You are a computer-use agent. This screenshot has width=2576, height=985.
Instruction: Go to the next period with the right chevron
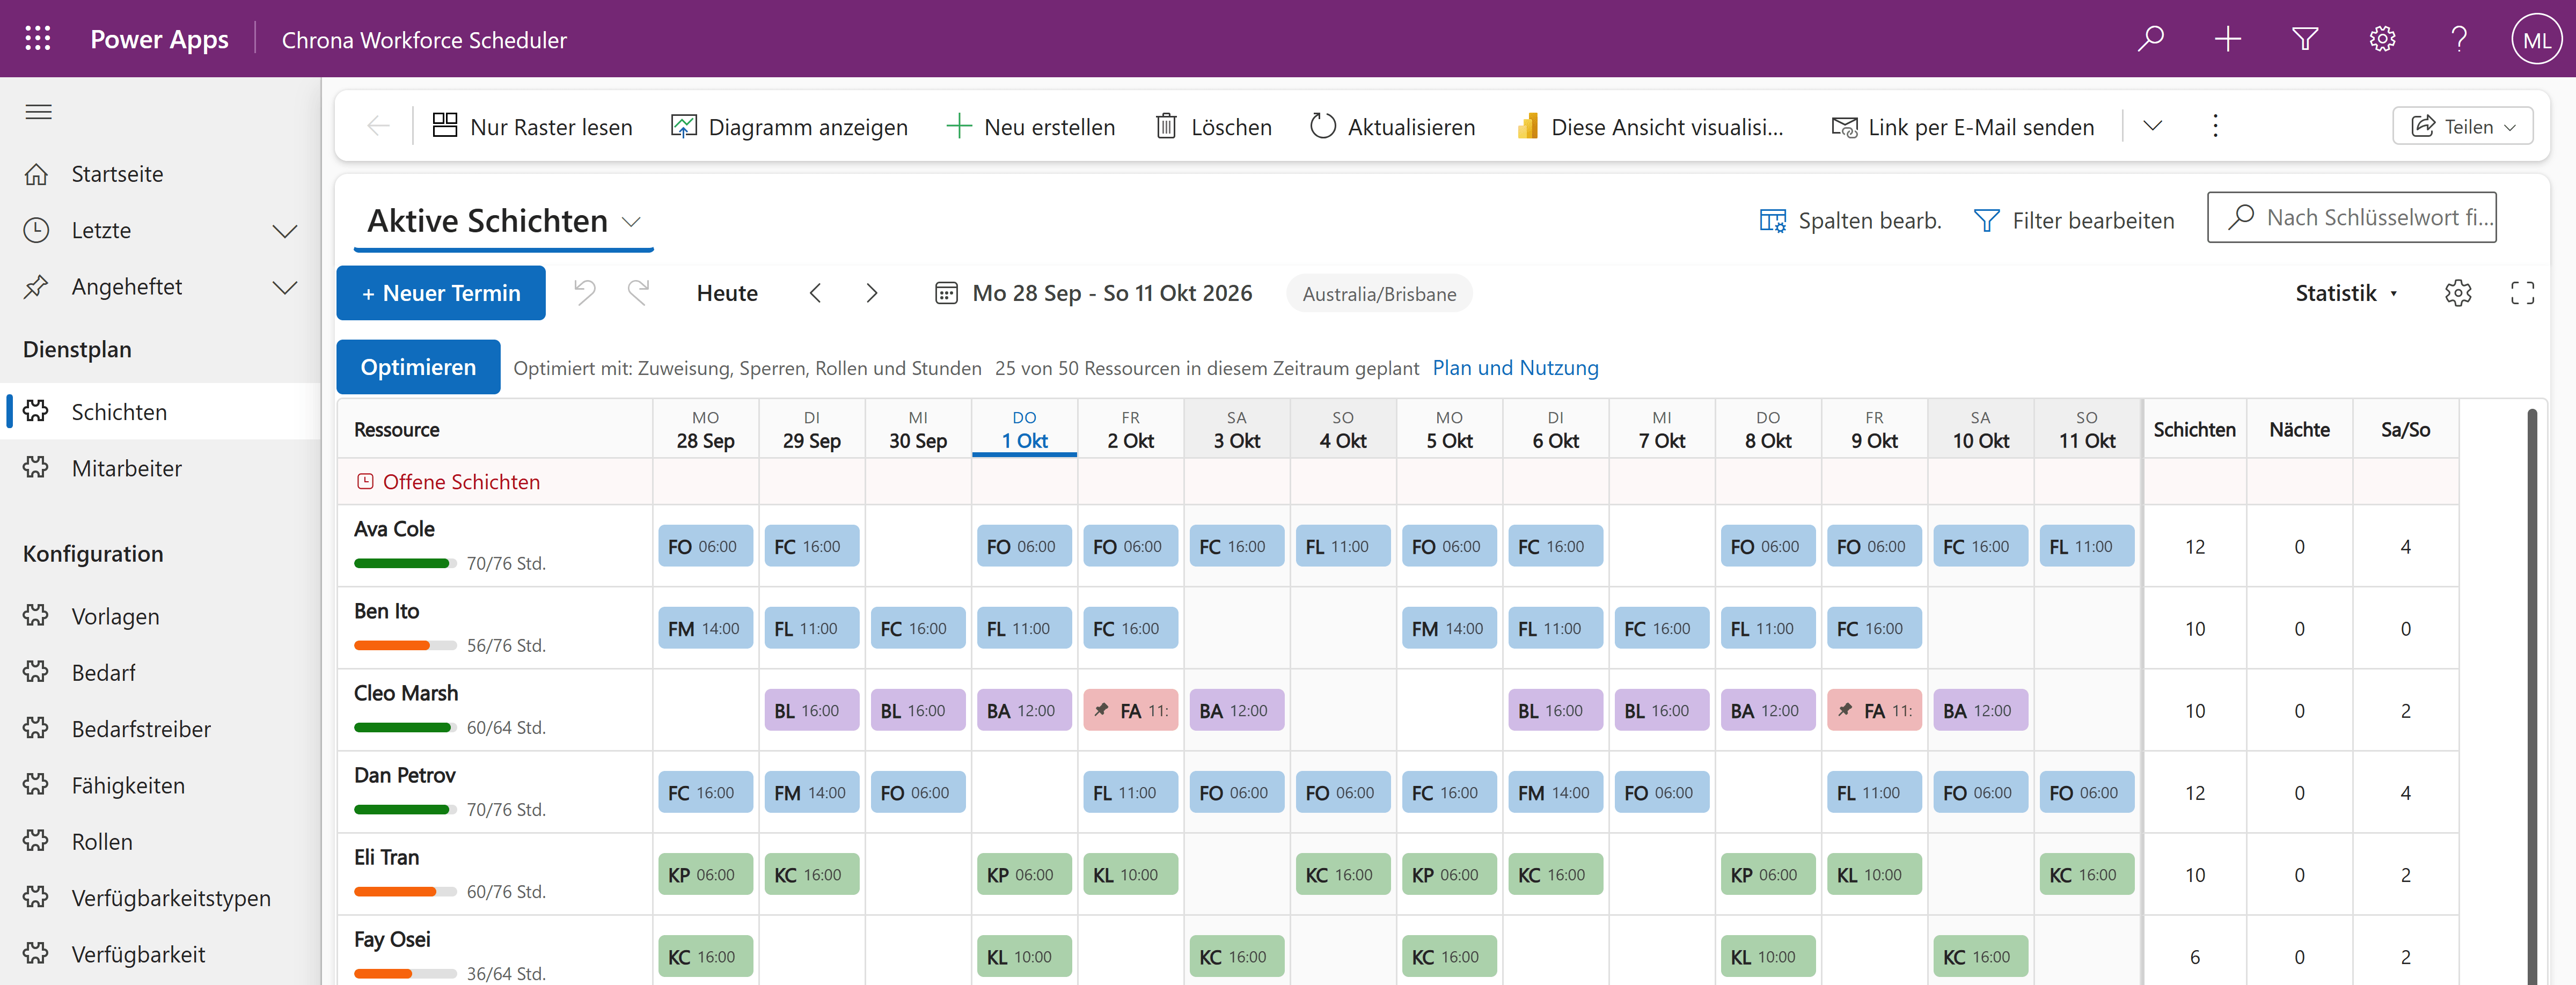point(872,293)
